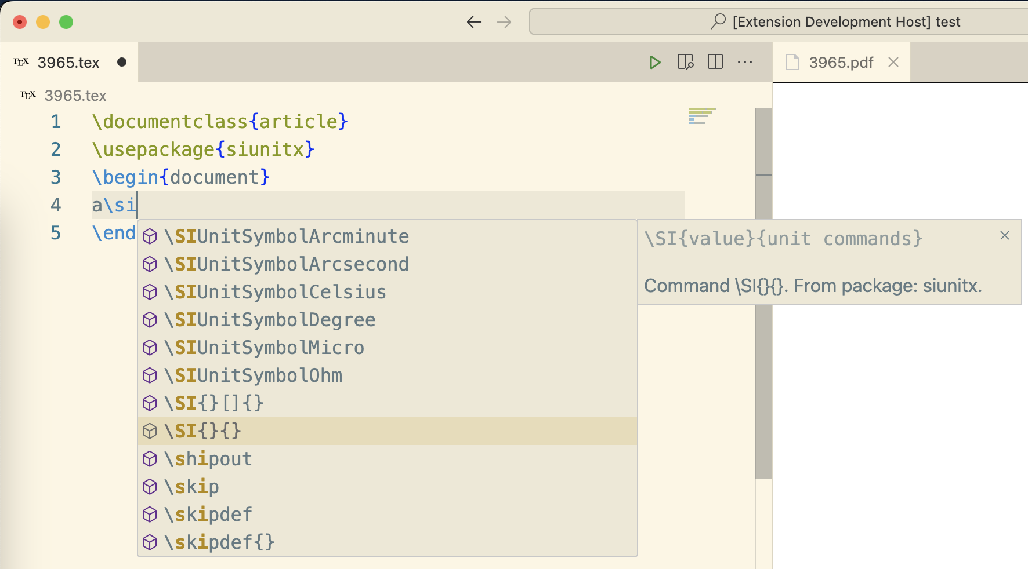Open the LaTeX PDF preview icon
Image resolution: width=1028 pixels, height=569 pixels.
[686, 62]
